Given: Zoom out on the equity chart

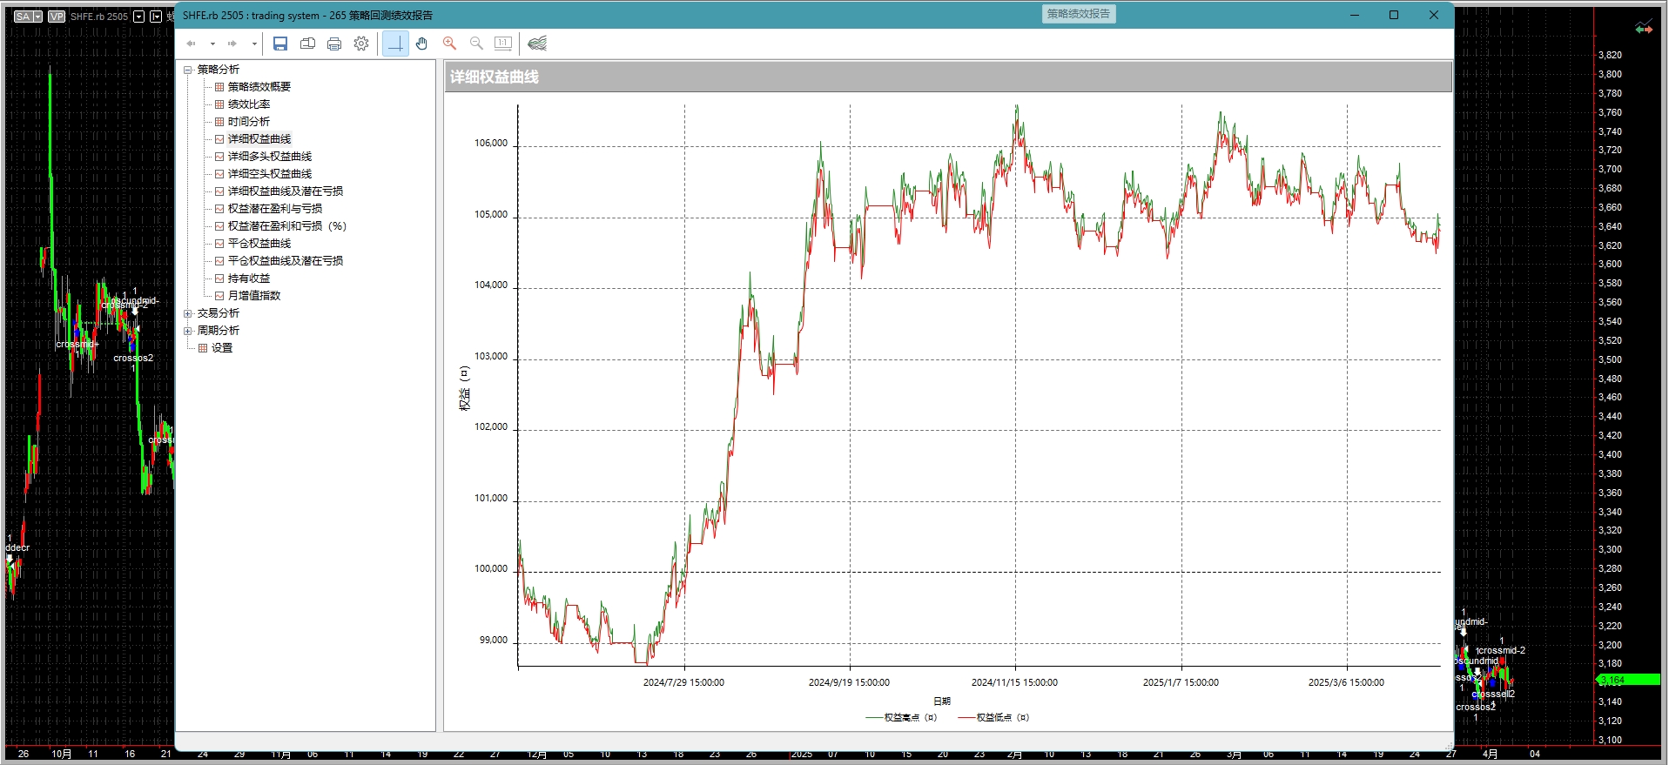Looking at the screenshot, I should (x=476, y=44).
